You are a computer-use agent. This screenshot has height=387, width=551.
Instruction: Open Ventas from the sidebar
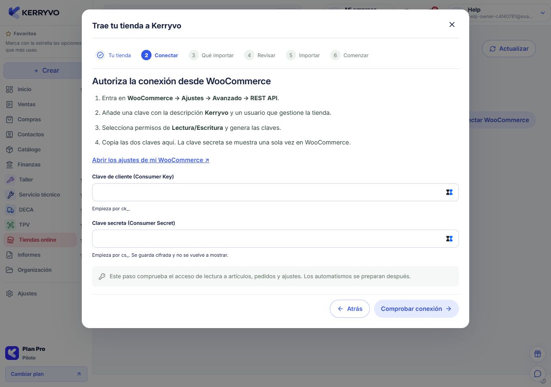[26, 104]
